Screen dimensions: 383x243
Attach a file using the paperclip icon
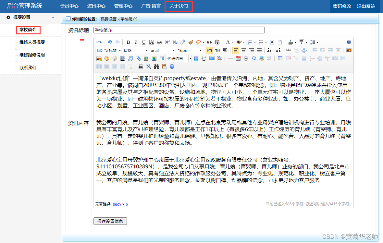139,59
